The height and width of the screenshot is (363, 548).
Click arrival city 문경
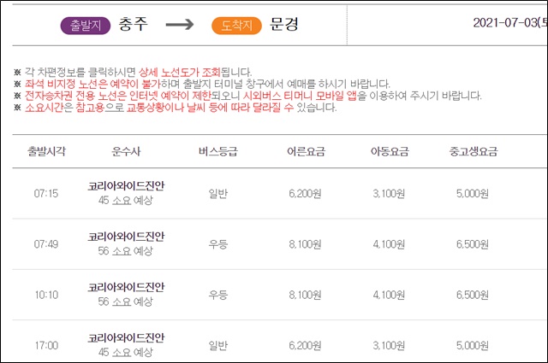click(284, 24)
